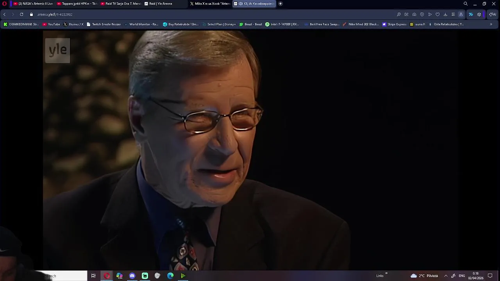Switch to Tappara jyrää HPKin tab

(x=77, y=4)
